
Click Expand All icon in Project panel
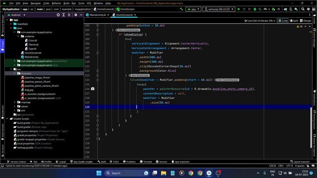(63, 15)
